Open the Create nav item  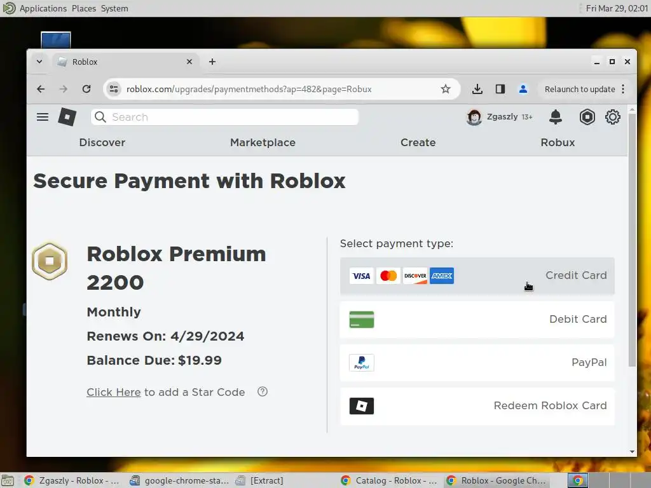[418, 142]
